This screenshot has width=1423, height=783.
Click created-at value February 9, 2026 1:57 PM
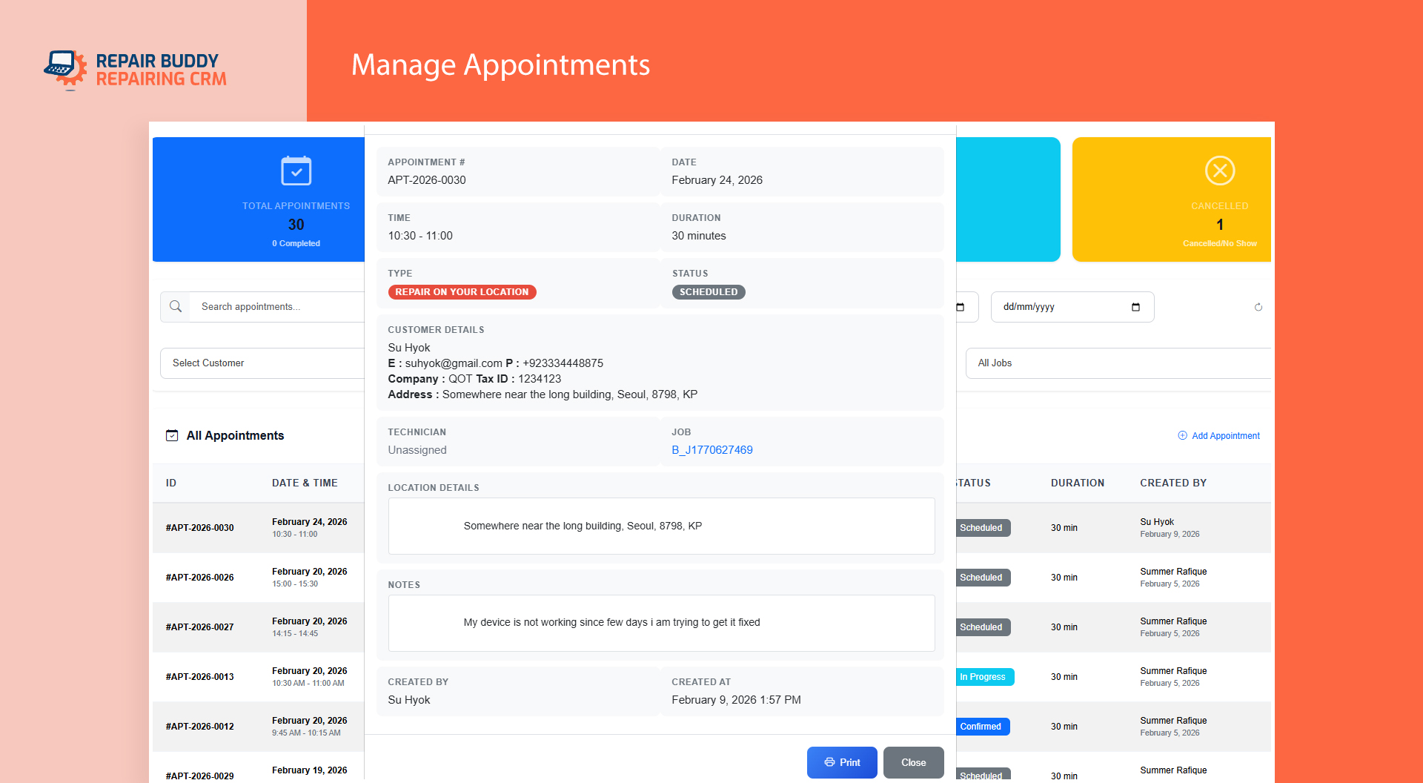[x=737, y=700]
